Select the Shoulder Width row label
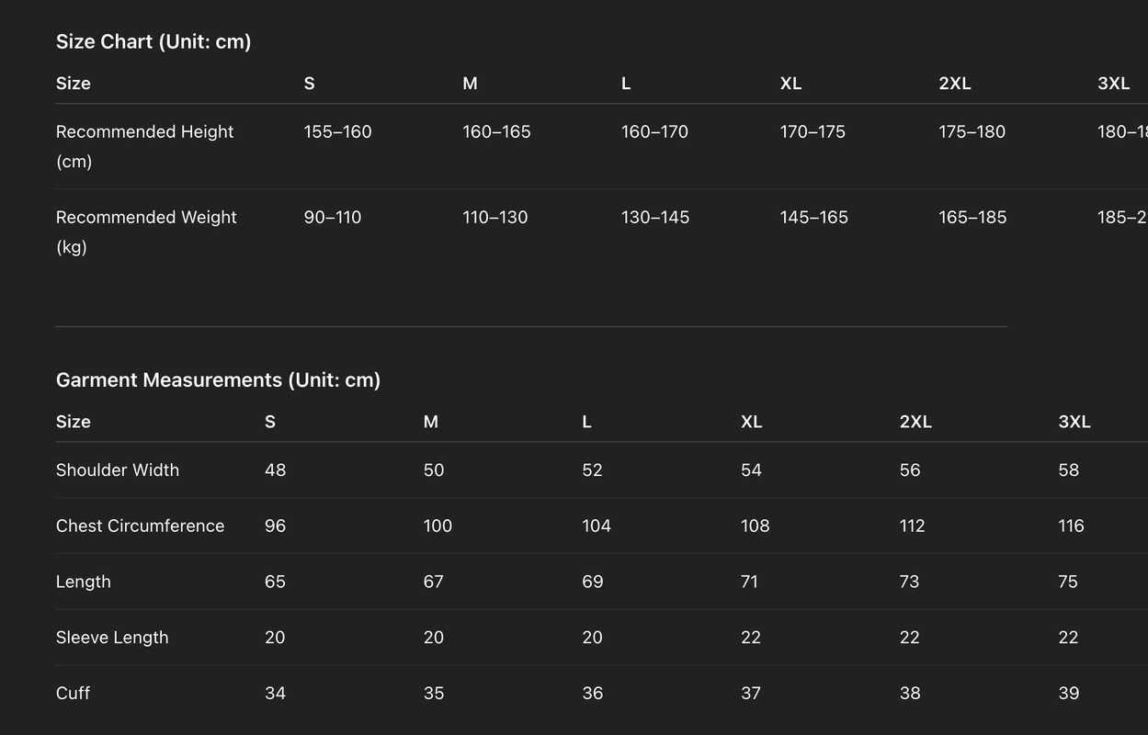This screenshot has height=735, width=1148. (x=118, y=469)
